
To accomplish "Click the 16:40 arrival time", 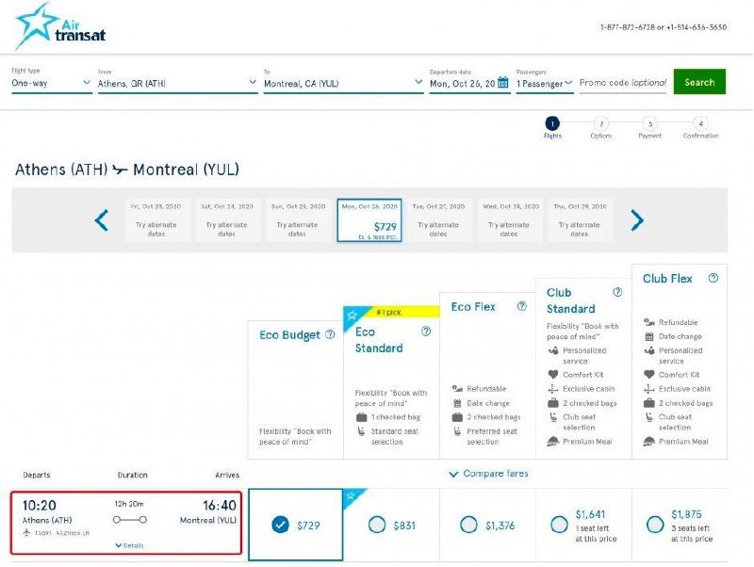I will (x=220, y=506).
